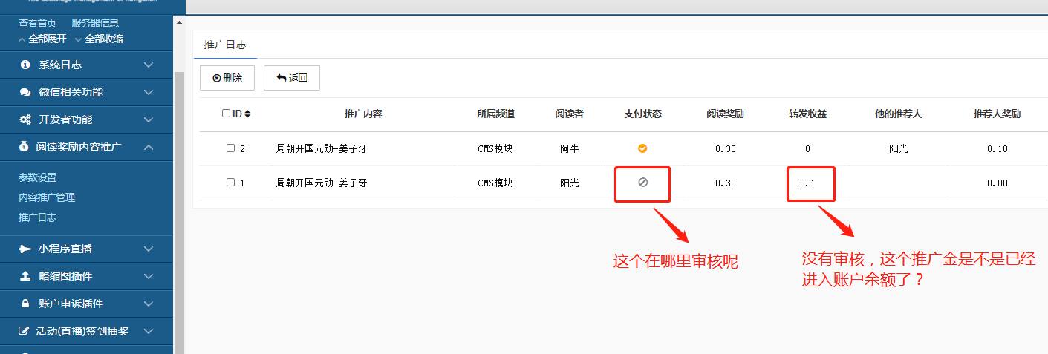Expand the 系统日志 menu chevron
The image size is (1048, 354).
pyautogui.click(x=149, y=65)
